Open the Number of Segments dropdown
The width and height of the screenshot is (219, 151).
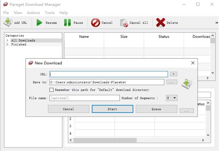coord(172,98)
